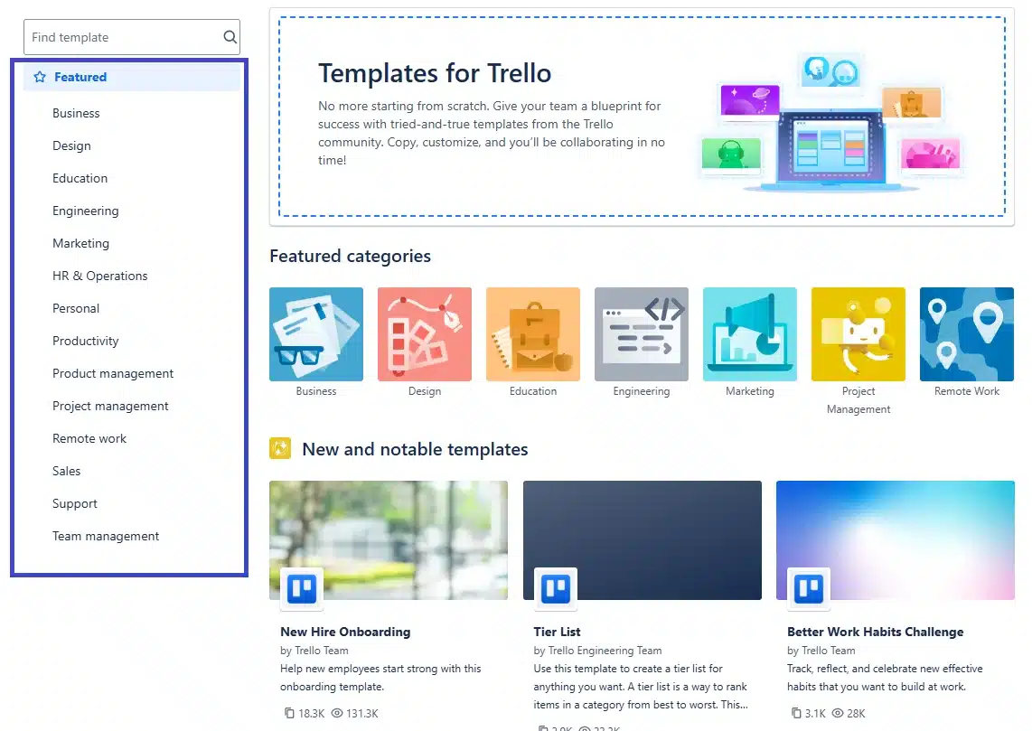
Task: Open Sales category in sidebar
Action: [x=67, y=471]
